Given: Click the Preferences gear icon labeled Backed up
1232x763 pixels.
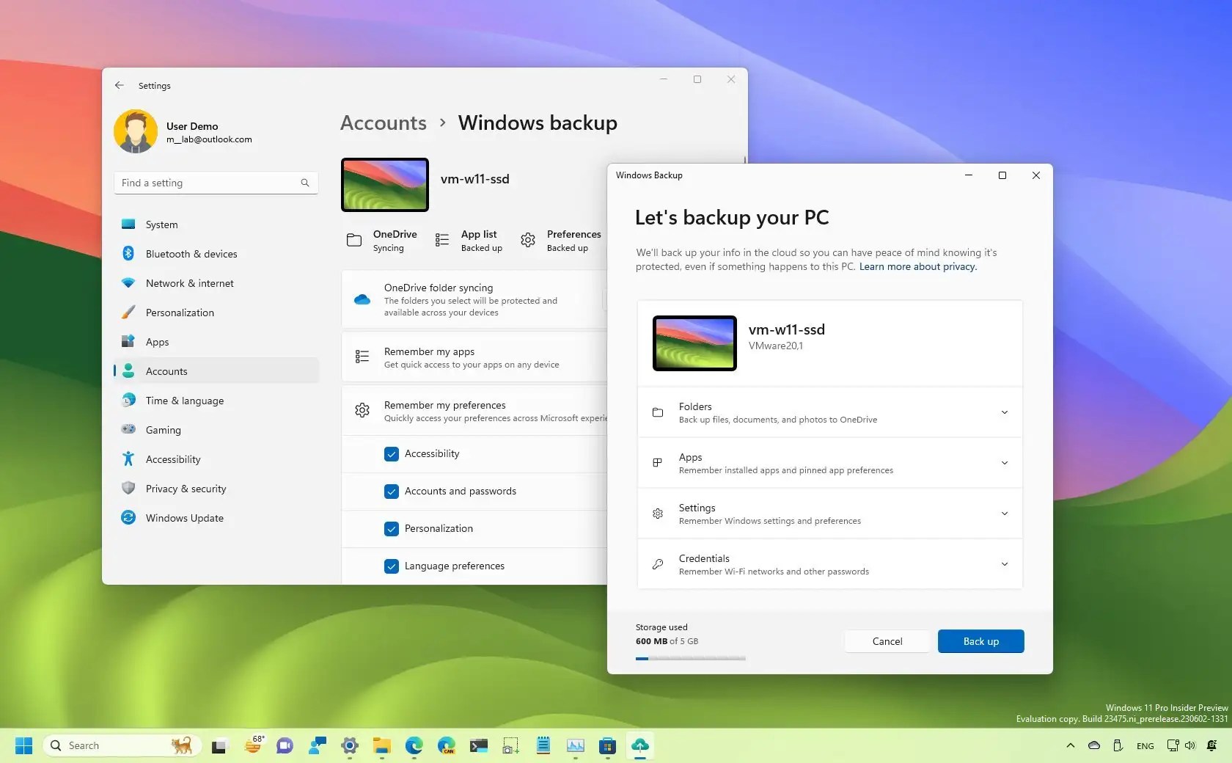Looking at the screenshot, I should coord(527,240).
